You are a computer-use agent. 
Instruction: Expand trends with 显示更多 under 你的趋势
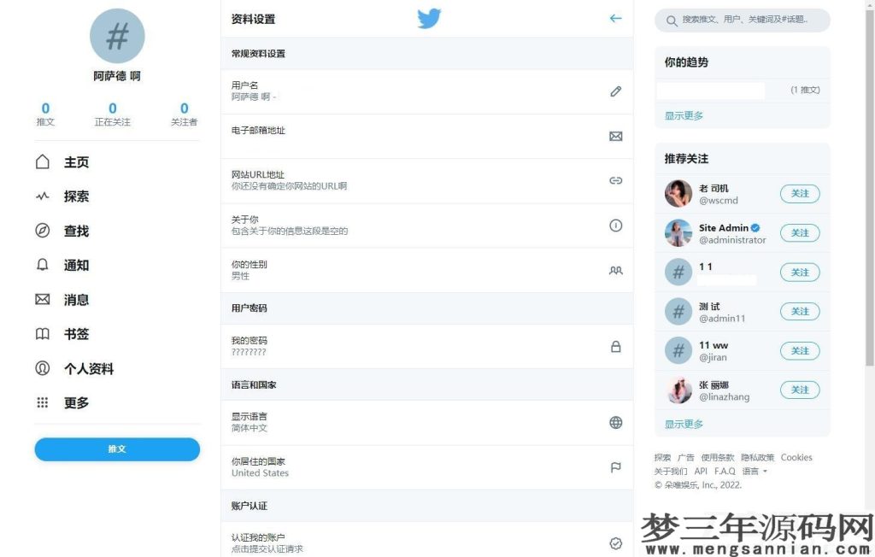(683, 114)
